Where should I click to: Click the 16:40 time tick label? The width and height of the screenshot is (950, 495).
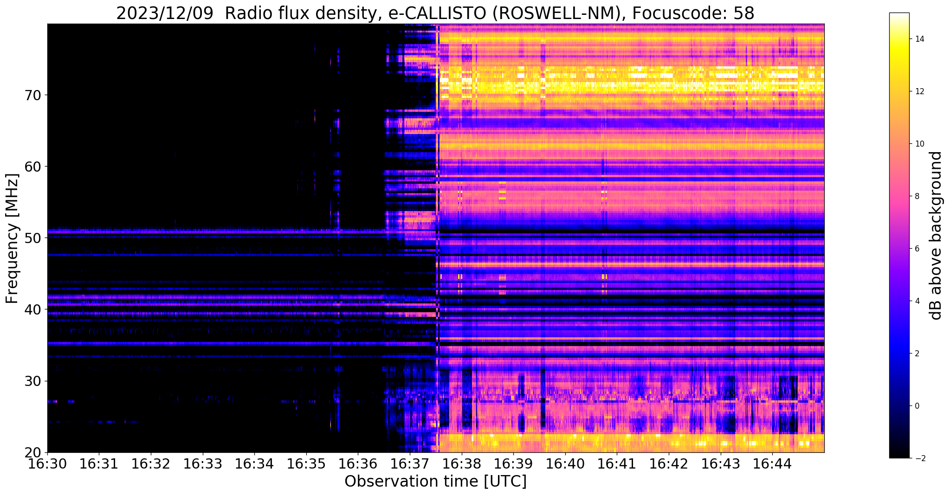(565, 463)
